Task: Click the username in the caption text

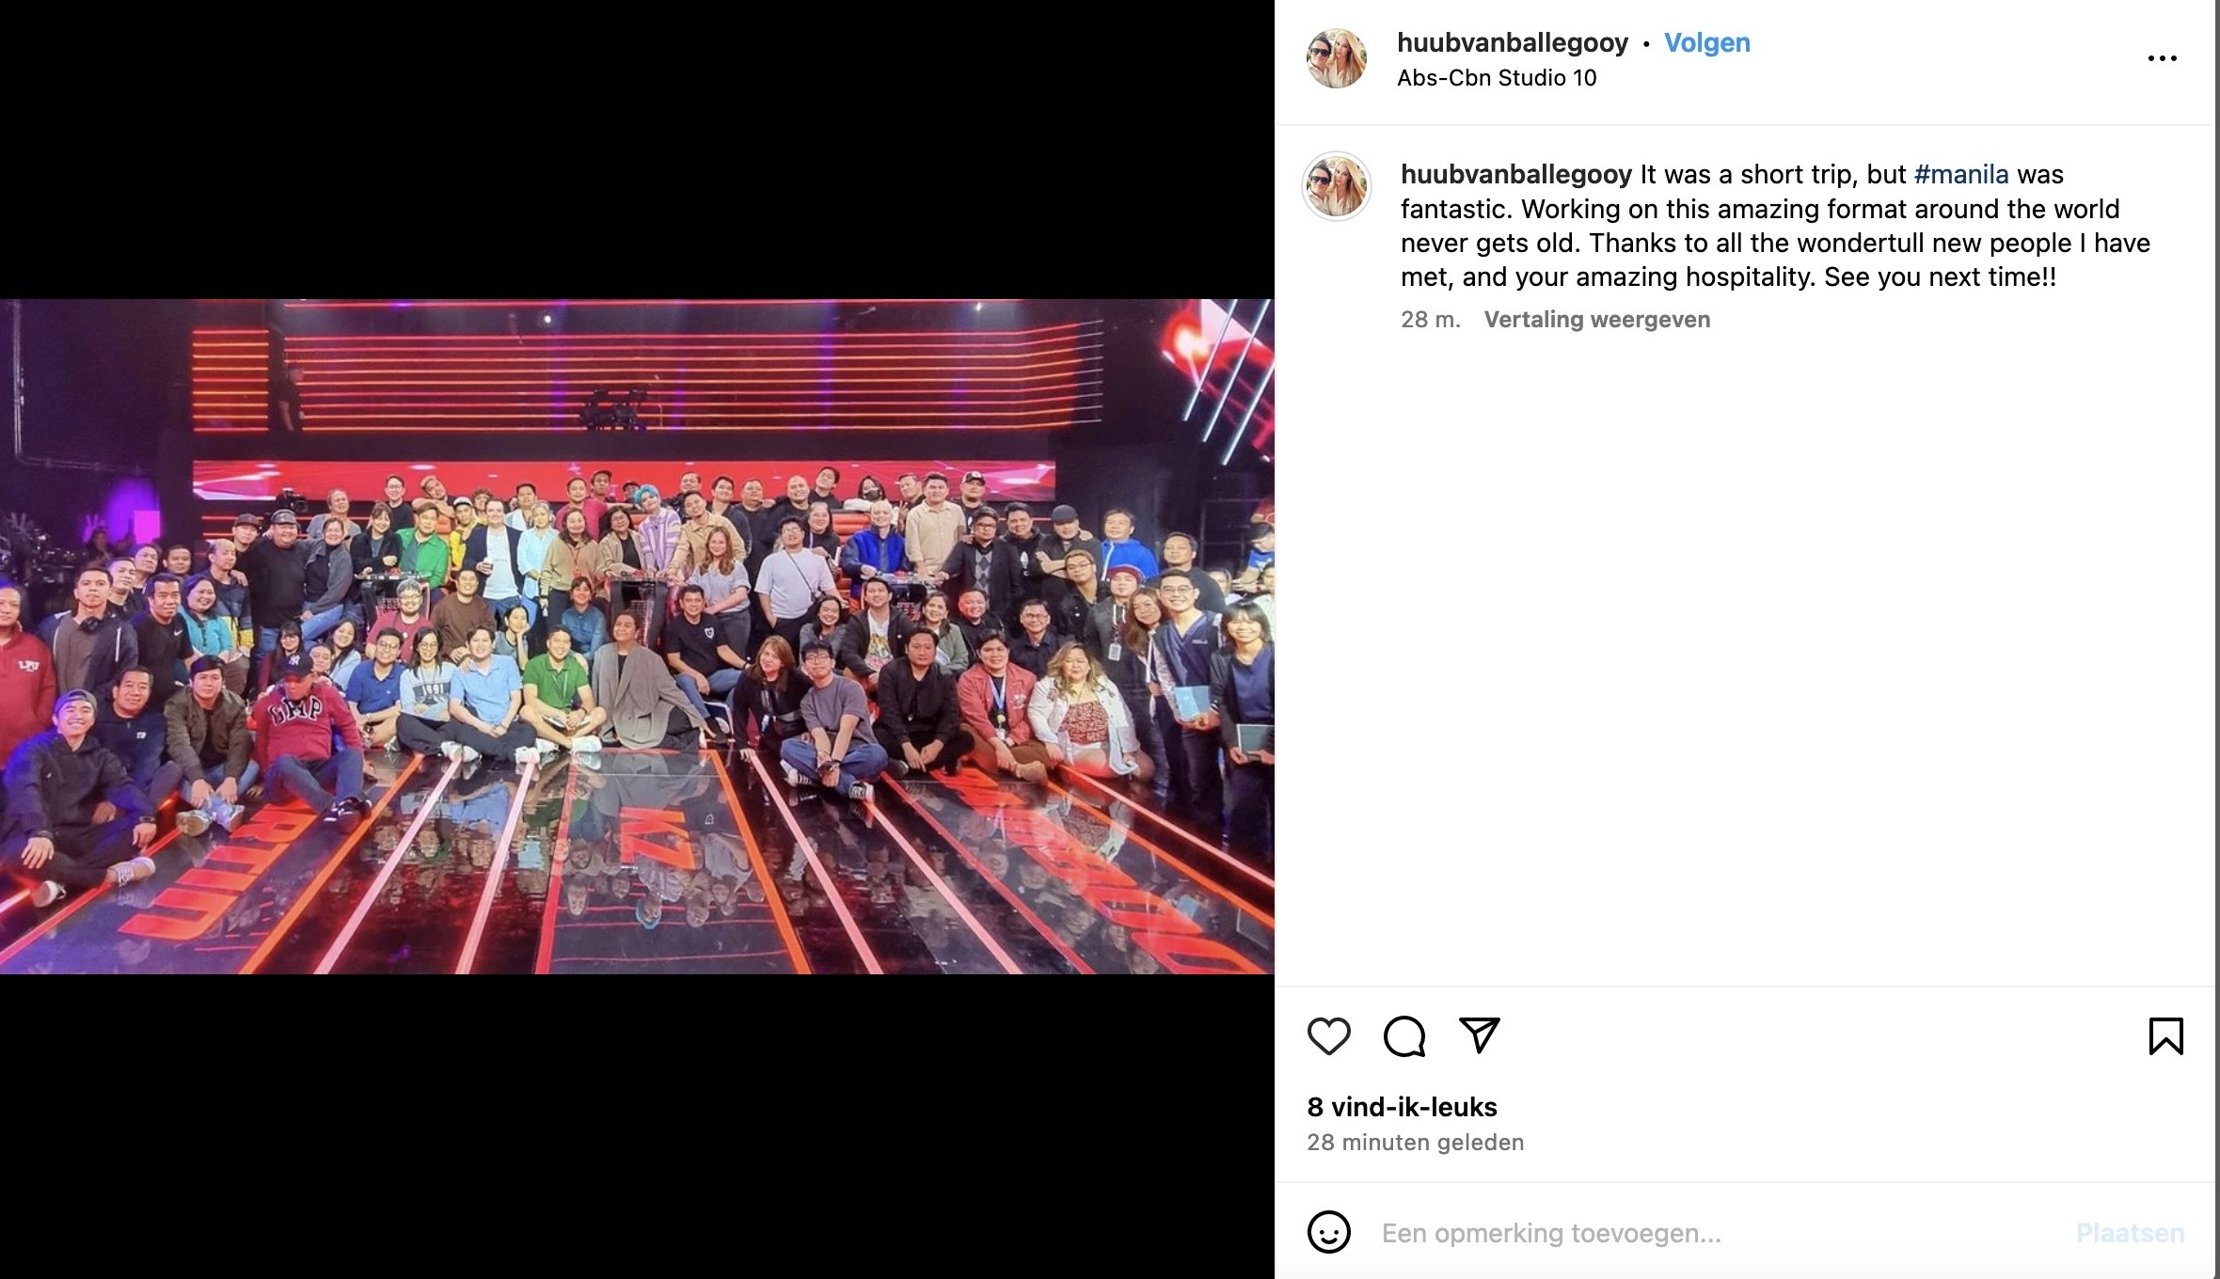Action: click(1516, 174)
